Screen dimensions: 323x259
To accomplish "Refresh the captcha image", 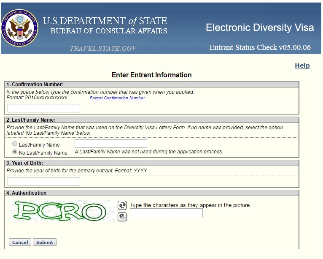I will pos(122,205).
